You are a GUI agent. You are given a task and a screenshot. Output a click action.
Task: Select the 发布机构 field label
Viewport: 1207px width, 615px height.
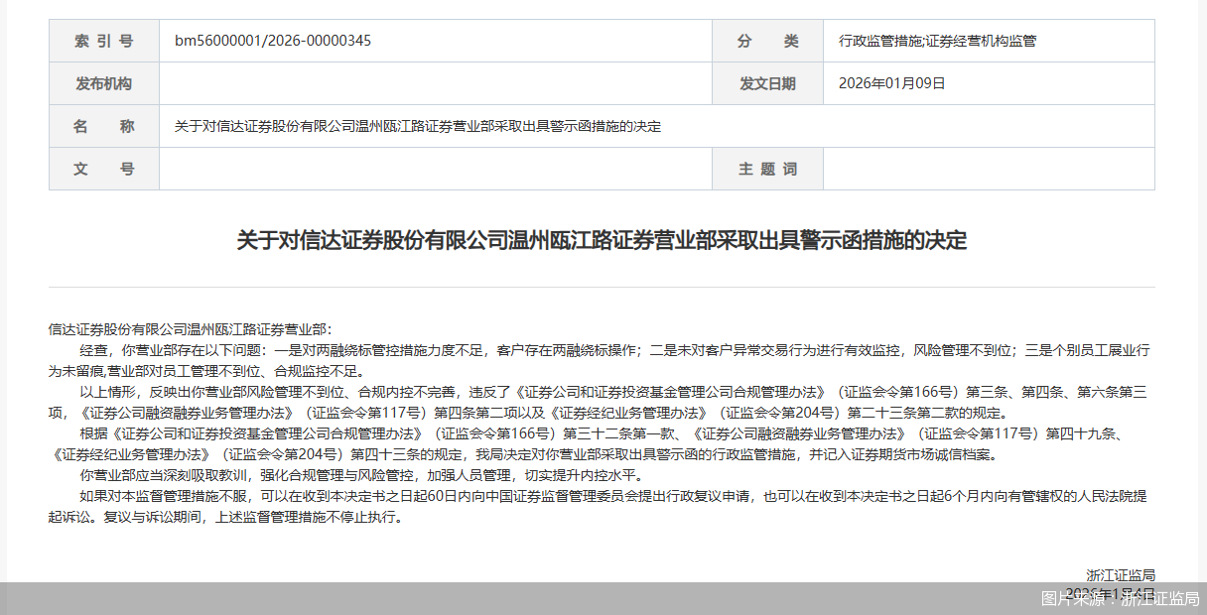click(103, 83)
